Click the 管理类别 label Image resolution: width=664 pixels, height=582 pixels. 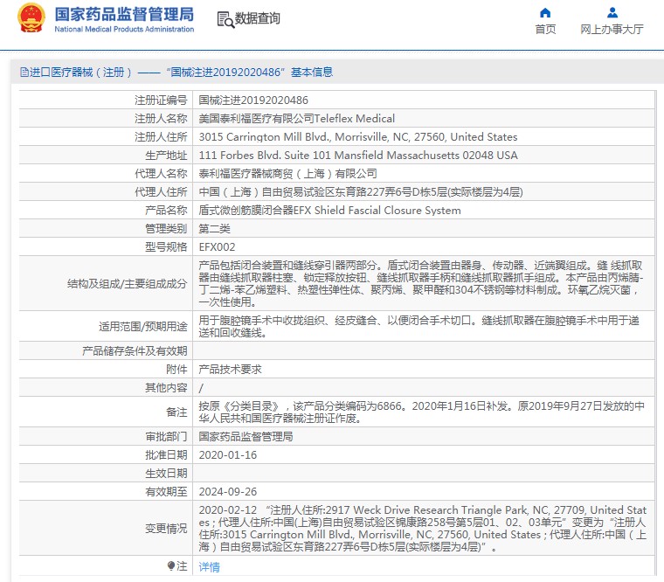coord(166,229)
